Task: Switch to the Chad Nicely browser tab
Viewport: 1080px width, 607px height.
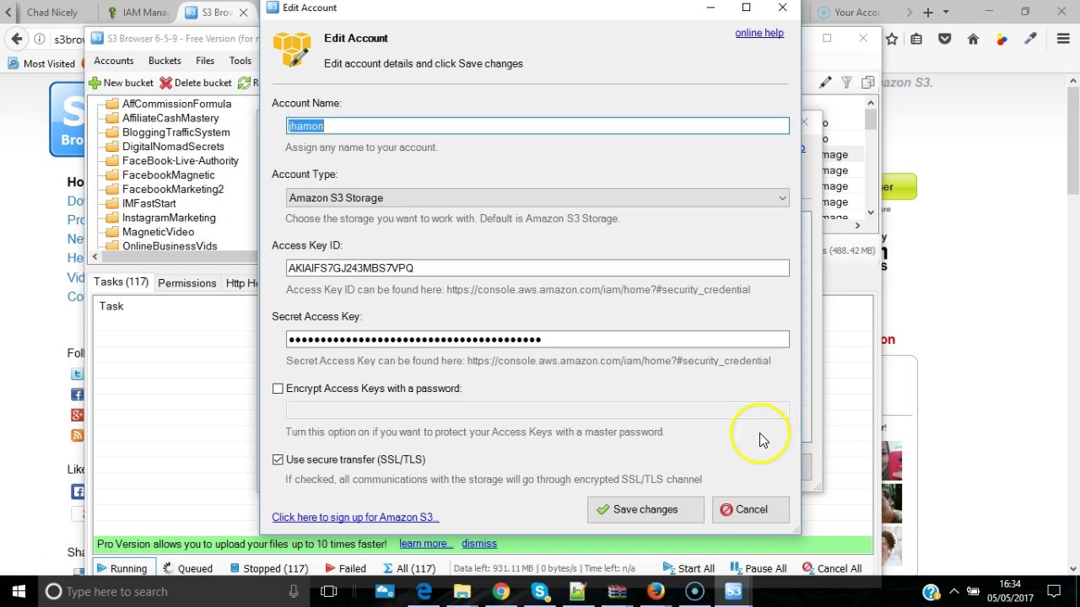Action: [x=52, y=13]
